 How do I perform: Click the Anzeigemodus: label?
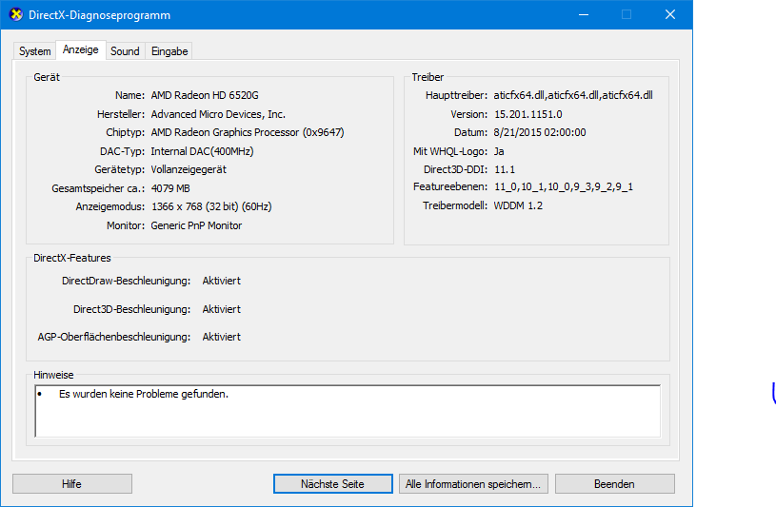[x=110, y=206]
